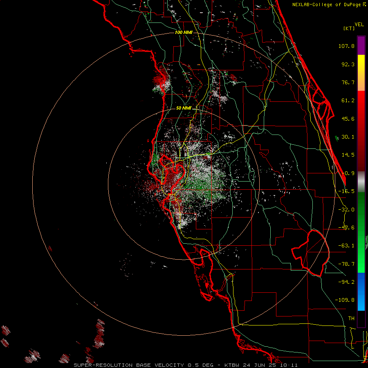368x368 pixels.
Task: Click the 30.1 velocity scale value
Action: pyautogui.click(x=348, y=137)
